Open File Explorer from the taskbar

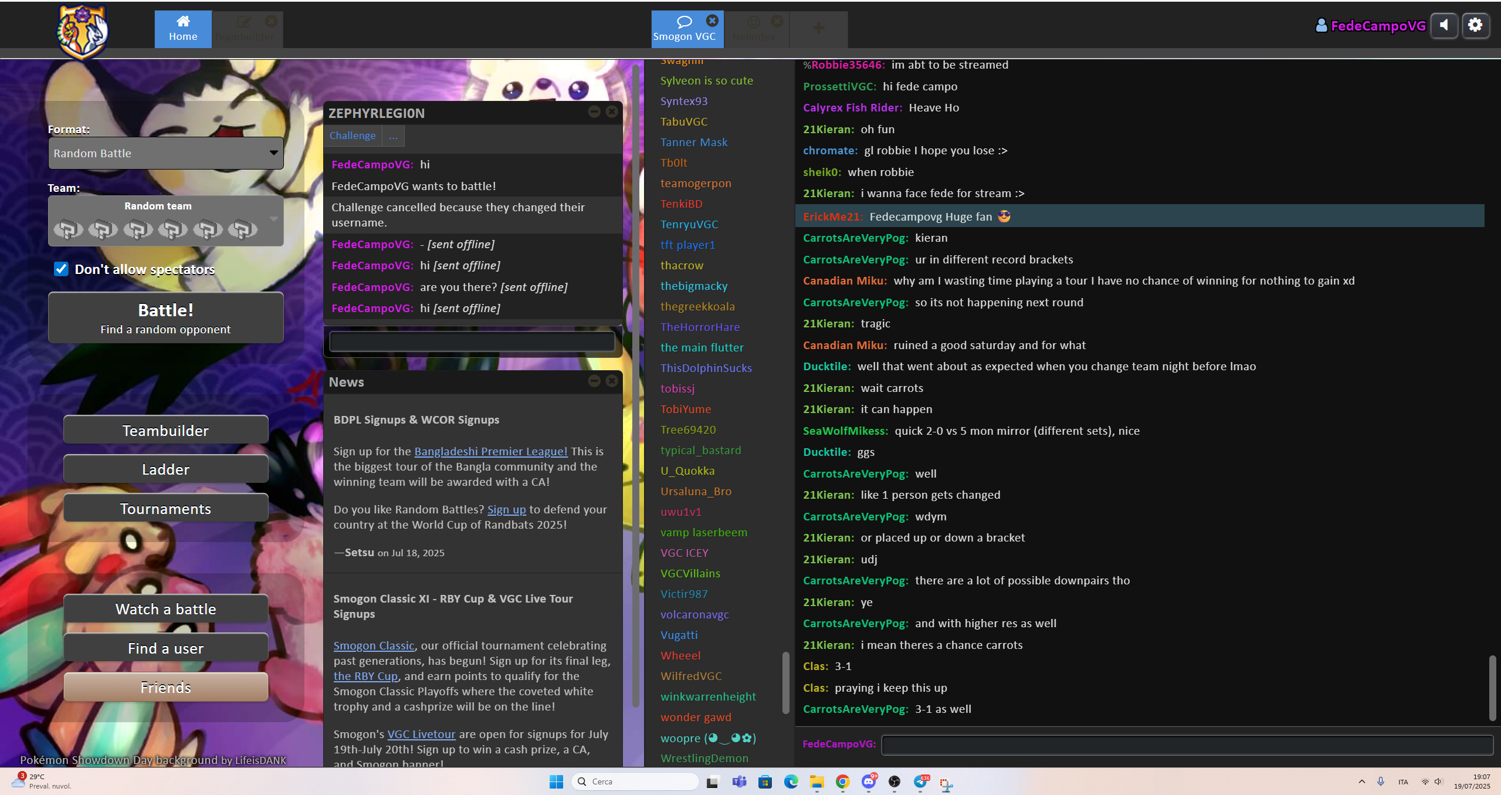tap(816, 782)
